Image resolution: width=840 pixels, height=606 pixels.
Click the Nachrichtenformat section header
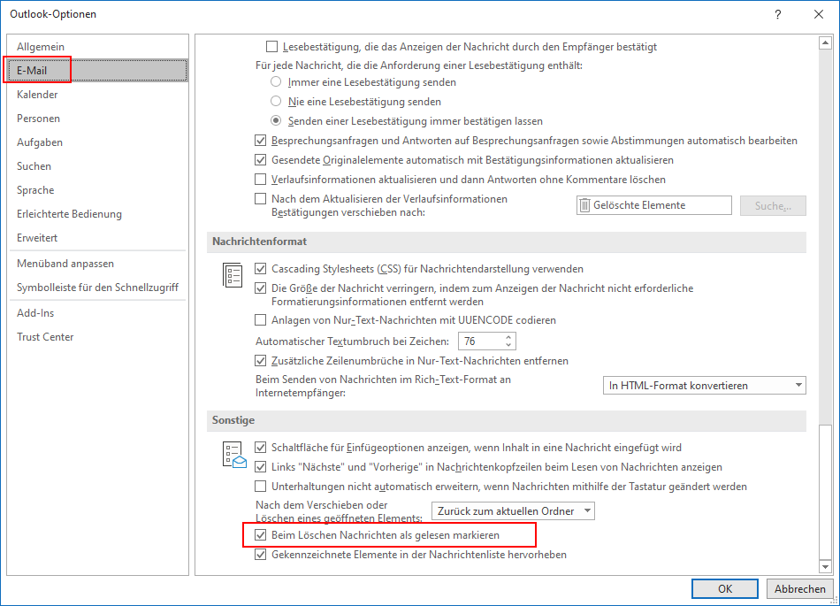click(x=507, y=242)
